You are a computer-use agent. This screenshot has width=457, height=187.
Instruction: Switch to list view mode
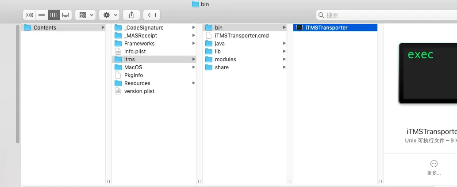point(42,15)
